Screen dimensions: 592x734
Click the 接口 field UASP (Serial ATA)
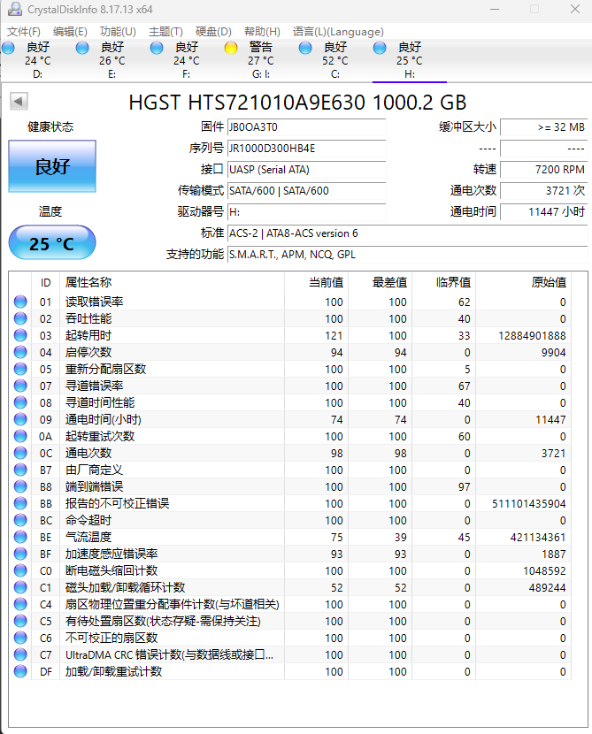(x=307, y=170)
